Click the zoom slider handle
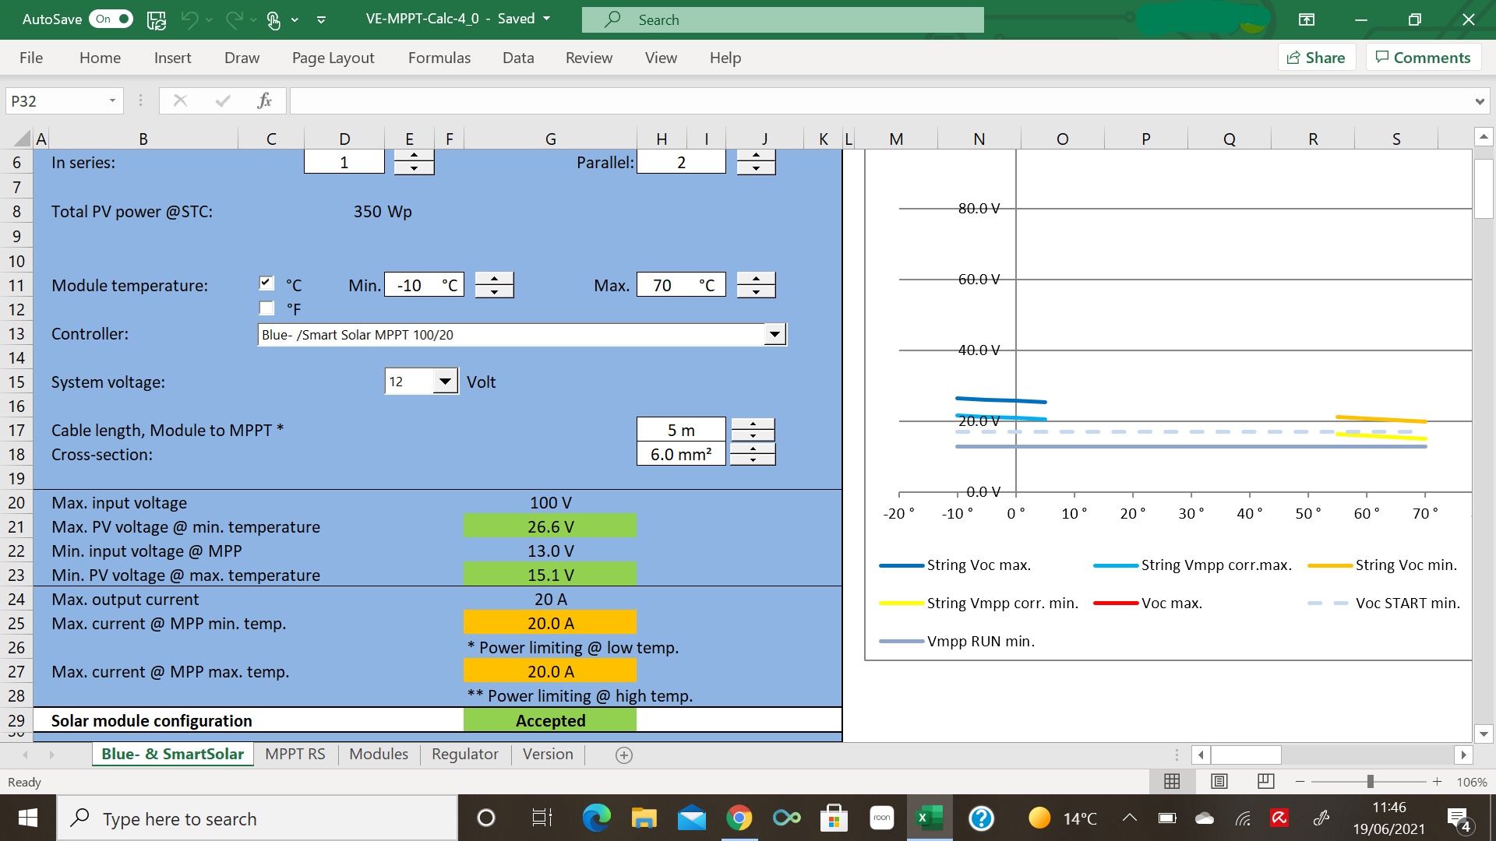The width and height of the screenshot is (1496, 841). tap(1371, 781)
